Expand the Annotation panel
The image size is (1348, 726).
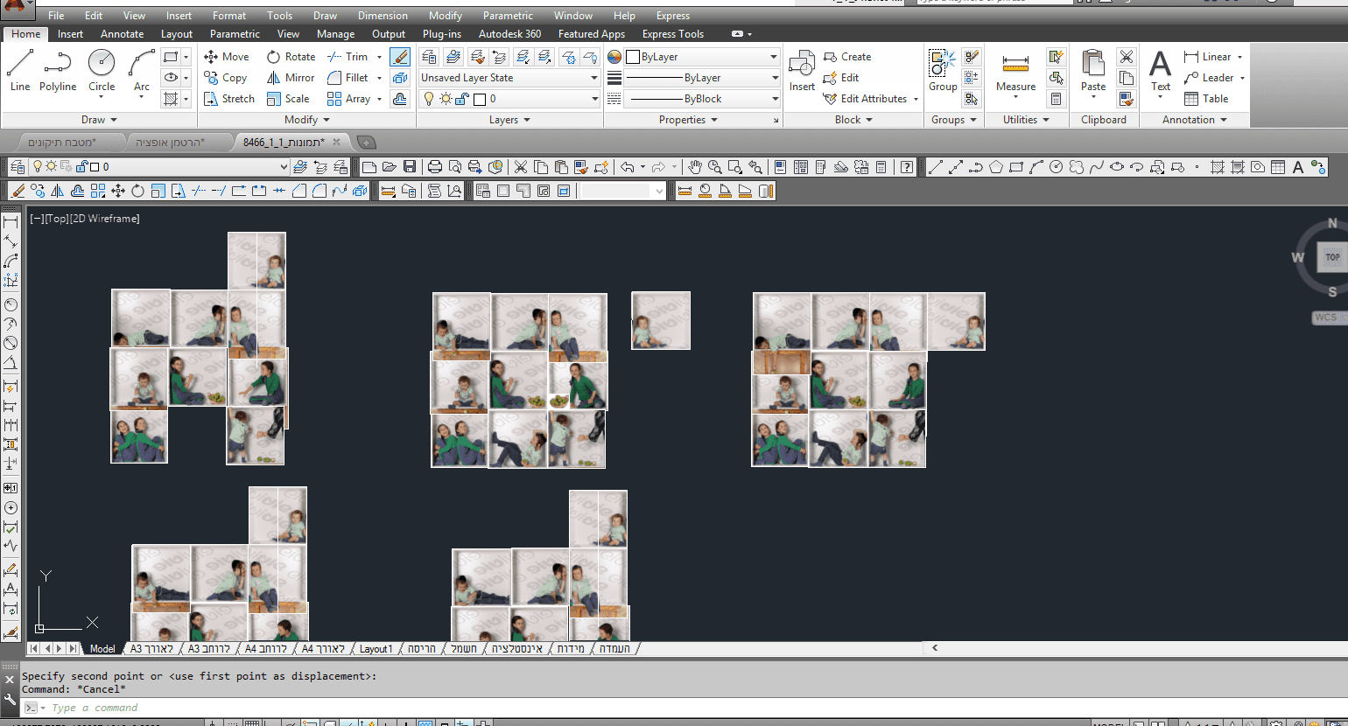click(x=1194, y=120)
